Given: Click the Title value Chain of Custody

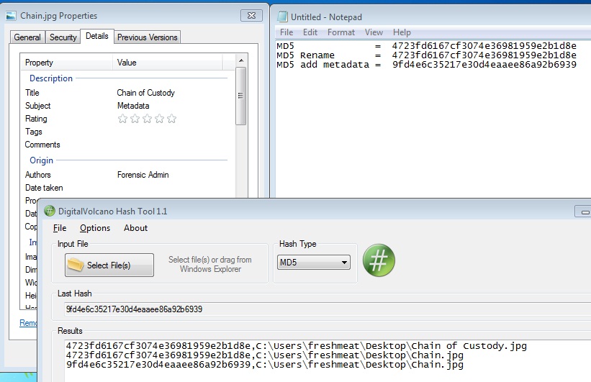Looking at the screenshot, I should (x=146, y=93).
